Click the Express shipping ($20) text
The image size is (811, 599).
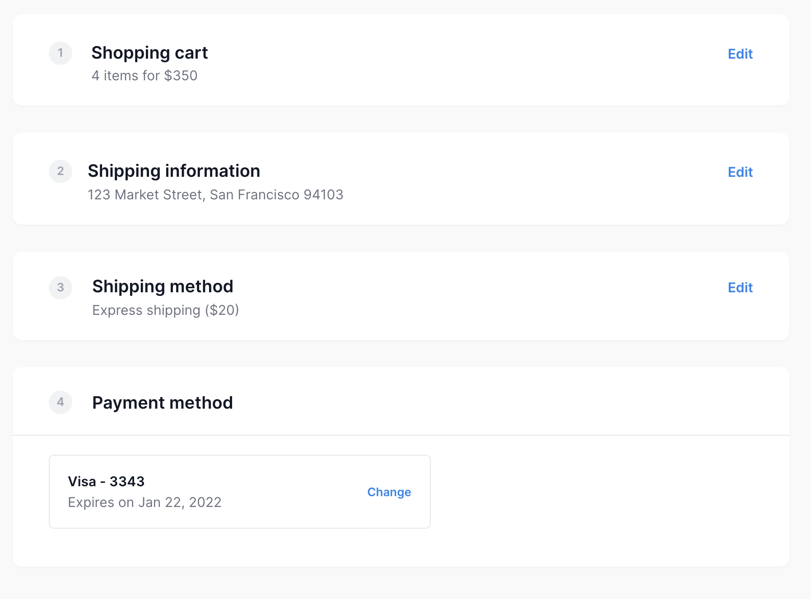165,310
